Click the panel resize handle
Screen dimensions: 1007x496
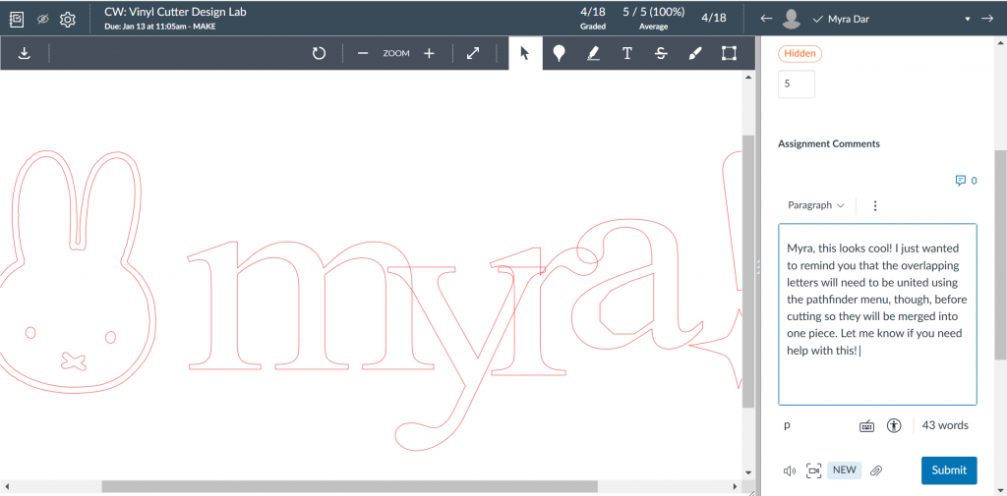pyautogui.click(x=758, y=267)
